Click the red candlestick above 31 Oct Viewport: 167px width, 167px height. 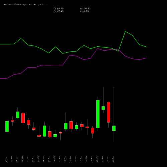(x=28, y=122)
